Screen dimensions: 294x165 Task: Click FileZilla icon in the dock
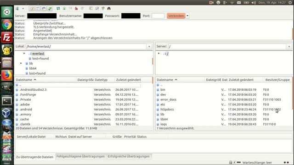point(7,38)
